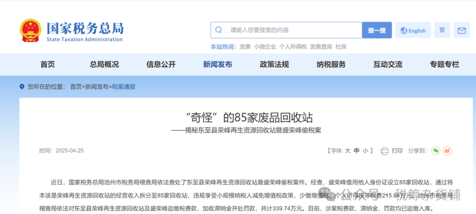Click hot keyword 社保
The height and width of the screenshot is (214, 476).
341,47
